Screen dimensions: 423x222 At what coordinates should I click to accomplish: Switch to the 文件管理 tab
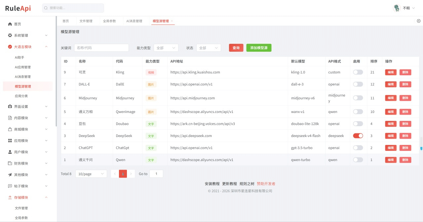pyautogui.click(x=86, y=21)
